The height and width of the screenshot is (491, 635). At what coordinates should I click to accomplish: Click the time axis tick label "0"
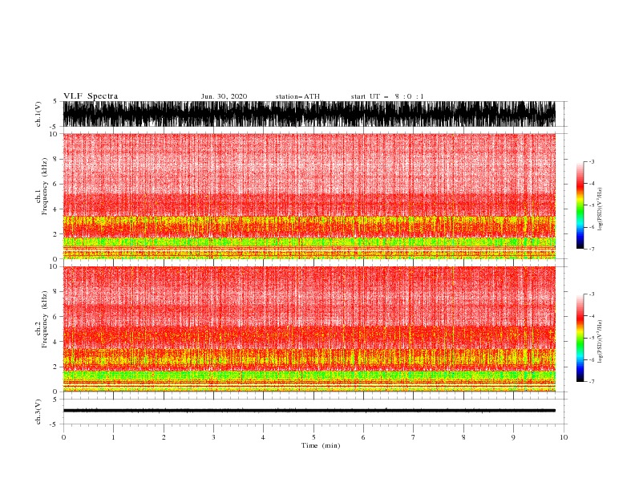pos(63,437)
